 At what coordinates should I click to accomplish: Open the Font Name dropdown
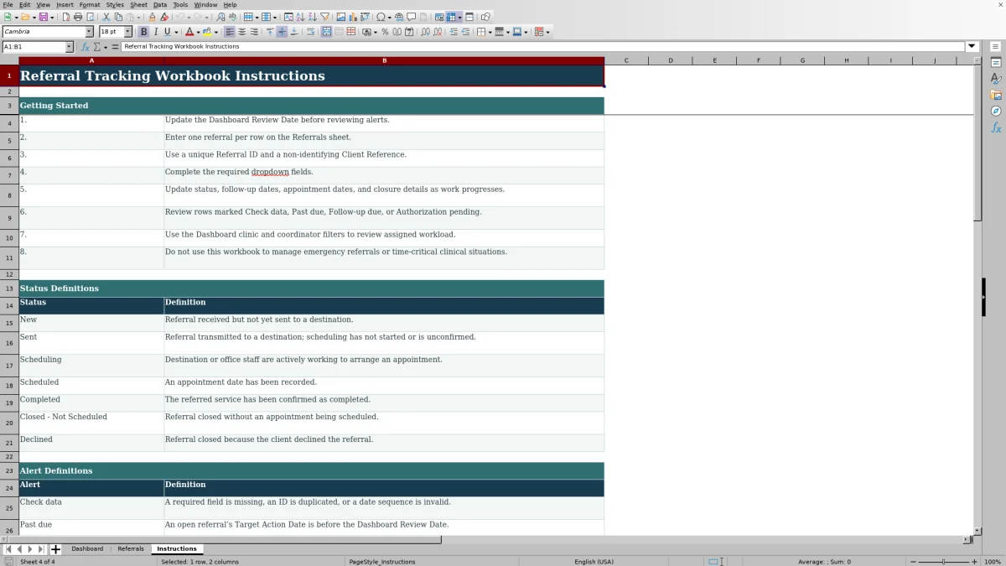pyautogui.click(x=89, y=32)
